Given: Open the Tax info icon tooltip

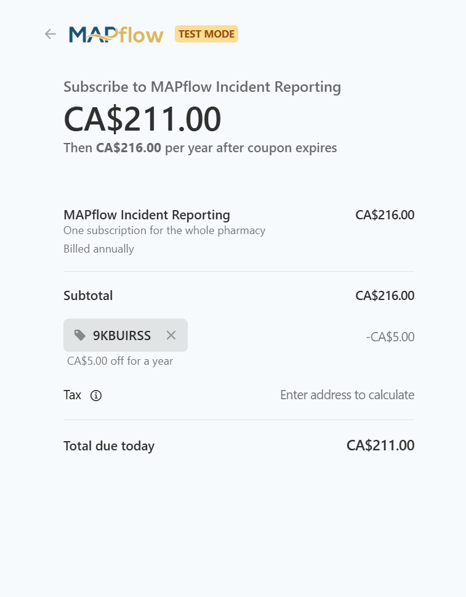Looking at the screenshot, I should [x=96, y=396].
